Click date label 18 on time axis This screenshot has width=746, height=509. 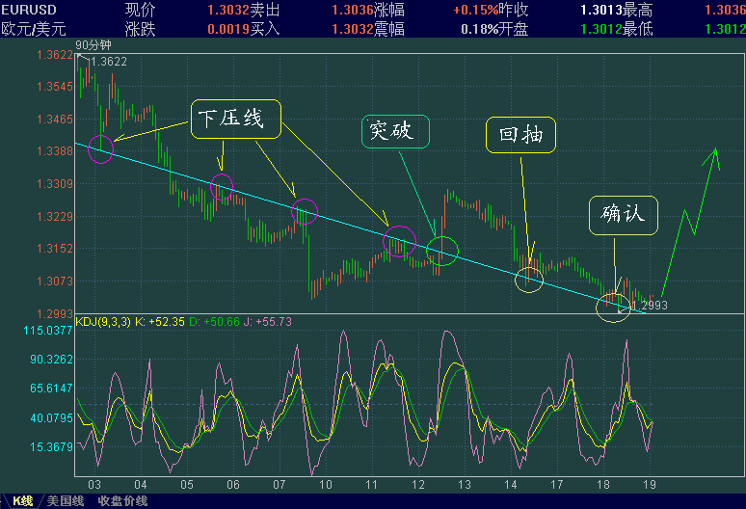tap(603, 485)
